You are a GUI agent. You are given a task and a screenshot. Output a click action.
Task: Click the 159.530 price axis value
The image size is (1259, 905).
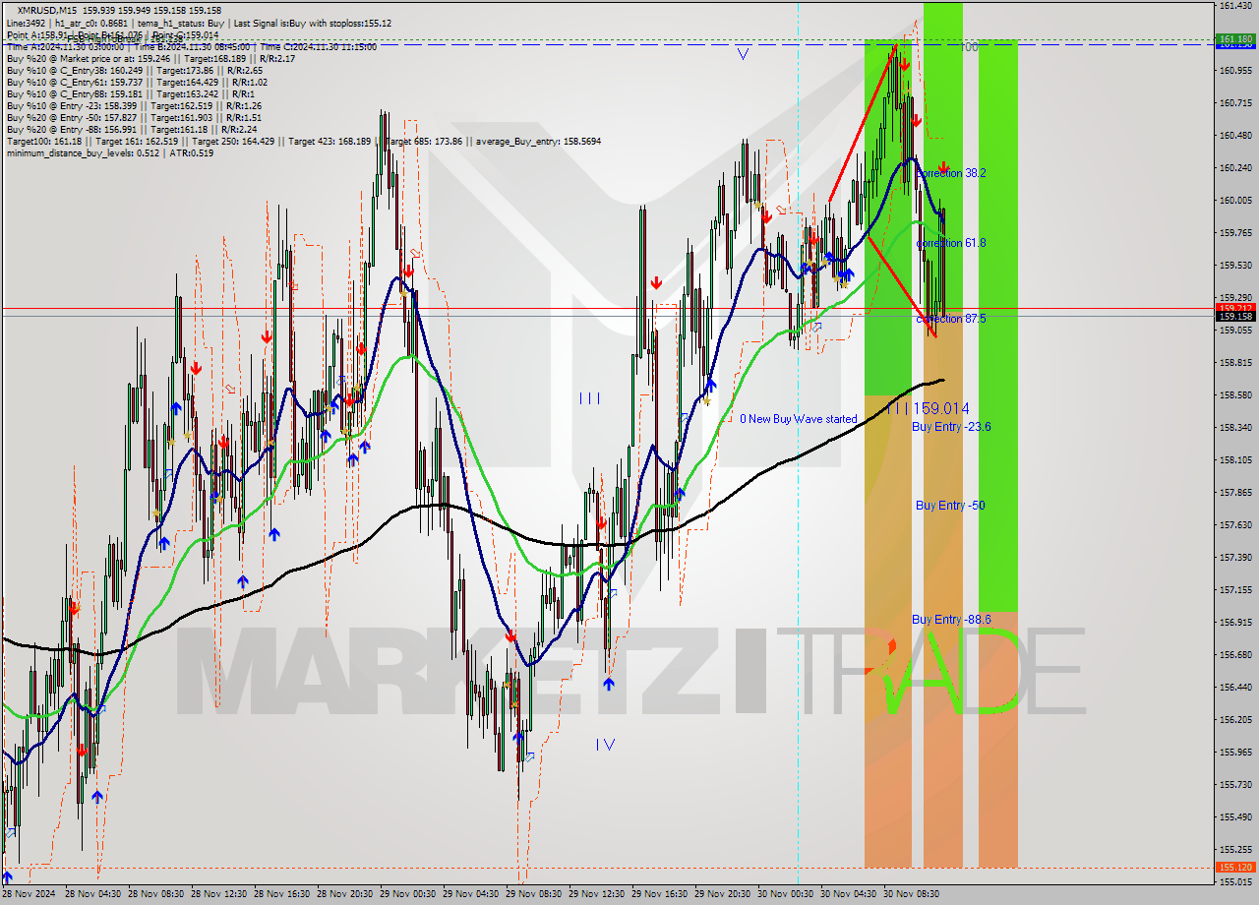1235,266
